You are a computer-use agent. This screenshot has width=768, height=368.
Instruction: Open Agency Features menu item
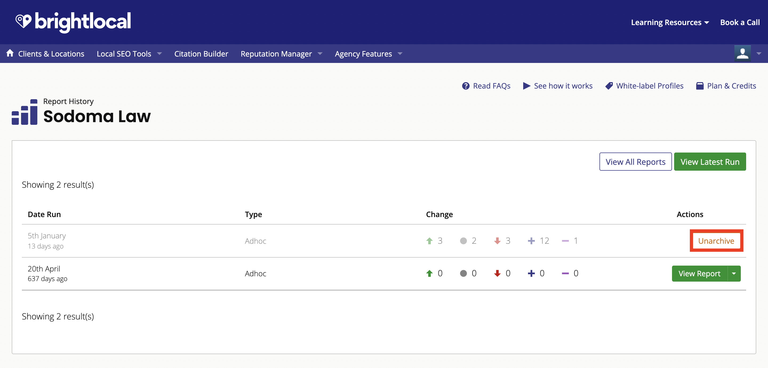(x=363, y=54)
